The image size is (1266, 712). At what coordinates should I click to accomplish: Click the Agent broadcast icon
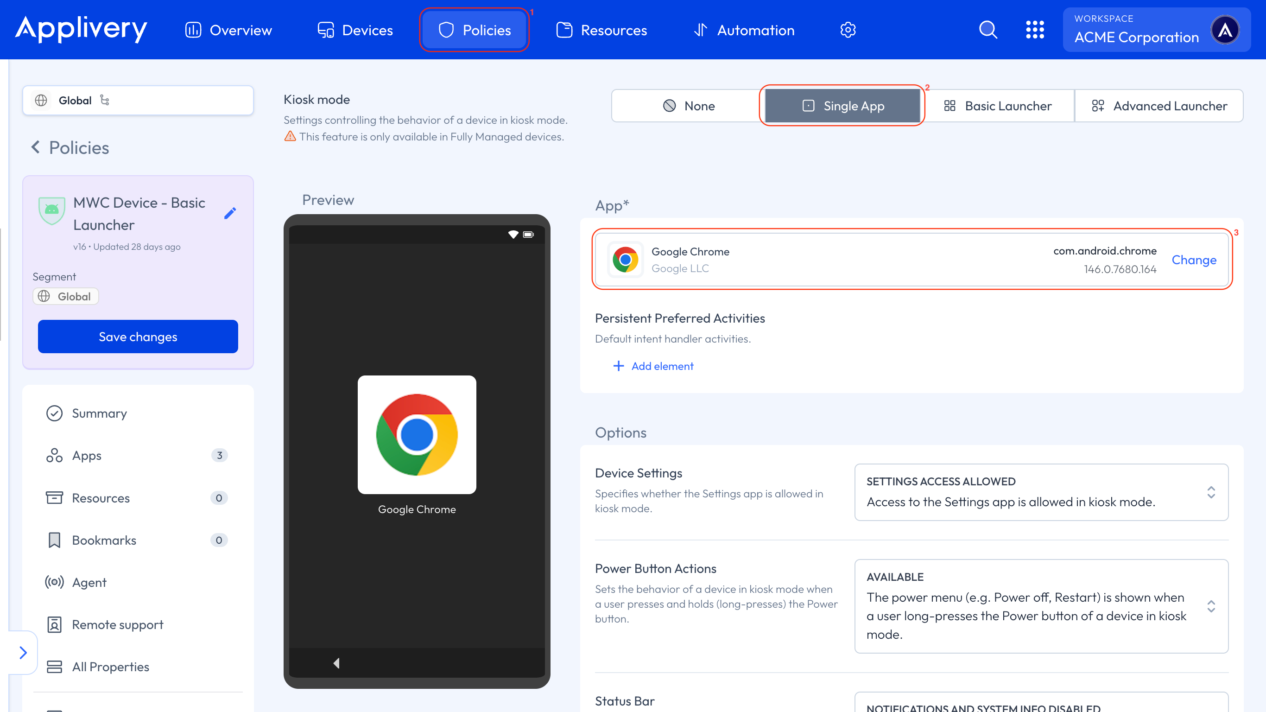coord(55,583)
